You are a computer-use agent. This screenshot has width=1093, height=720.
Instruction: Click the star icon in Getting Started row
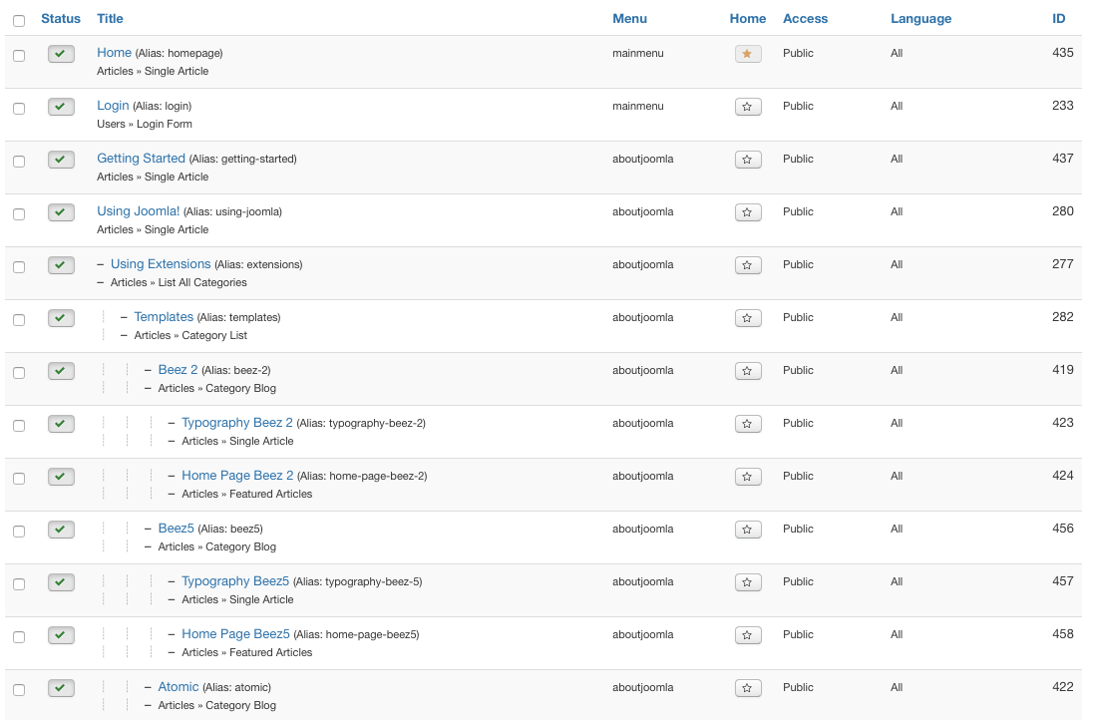[747, 160]
